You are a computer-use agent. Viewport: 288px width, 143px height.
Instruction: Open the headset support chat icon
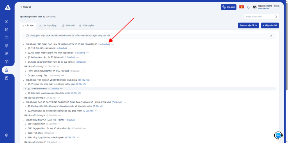pos(278,135)
